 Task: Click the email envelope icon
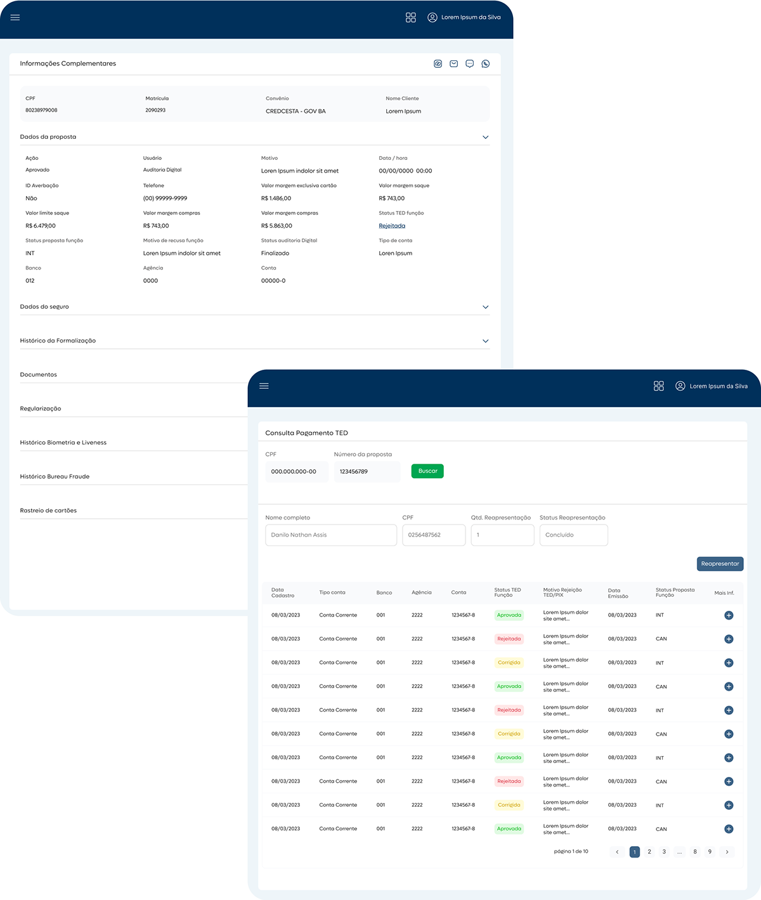pyautogui.click(x=454, y=63)
